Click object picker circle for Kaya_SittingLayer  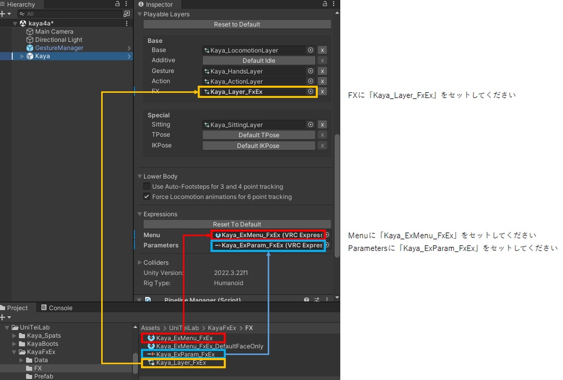(311, 125)
